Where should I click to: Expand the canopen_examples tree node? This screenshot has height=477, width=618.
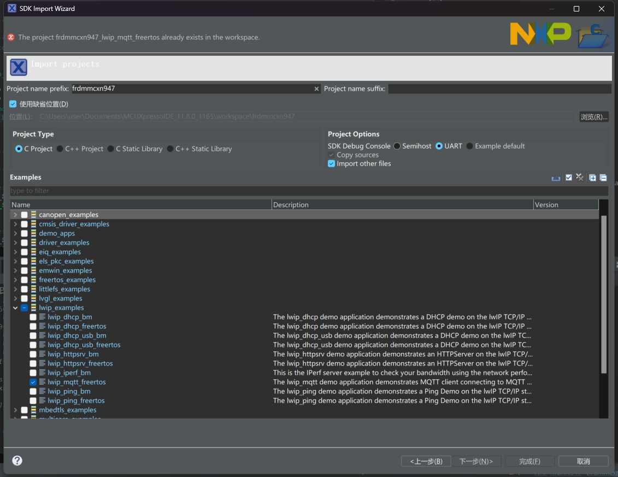point(15,214)
